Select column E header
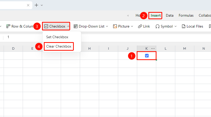The height and width of the screenshot is (117, 211). pos(32,49)
